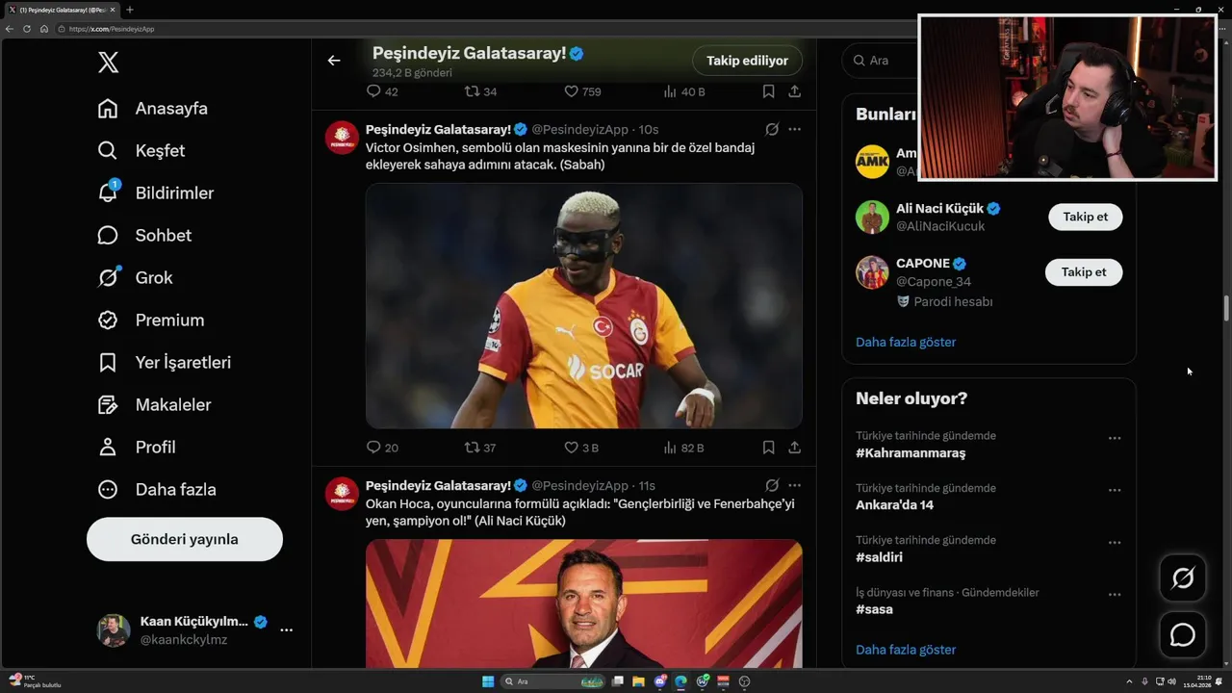Click Daha fazla göster under suggested accounts
Screen dimensions: 1232x693
coord(906,343)
